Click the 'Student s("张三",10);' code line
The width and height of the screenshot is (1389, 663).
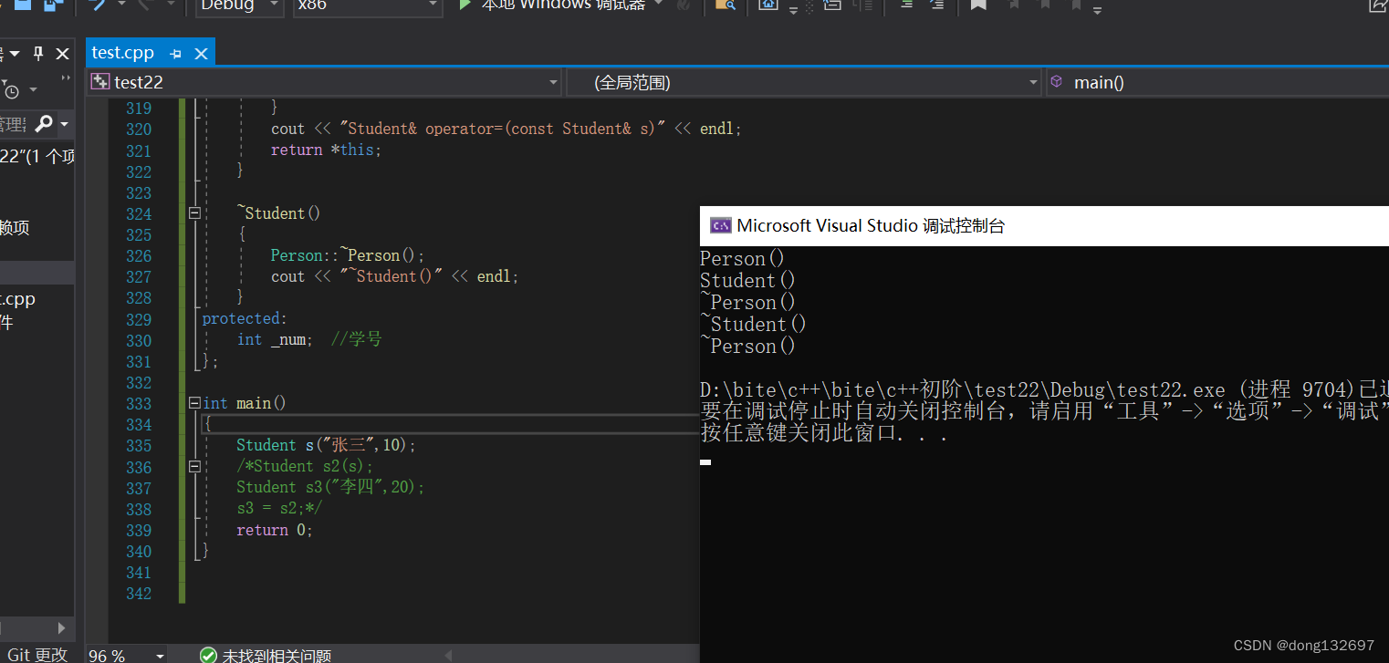pos(327,445)
